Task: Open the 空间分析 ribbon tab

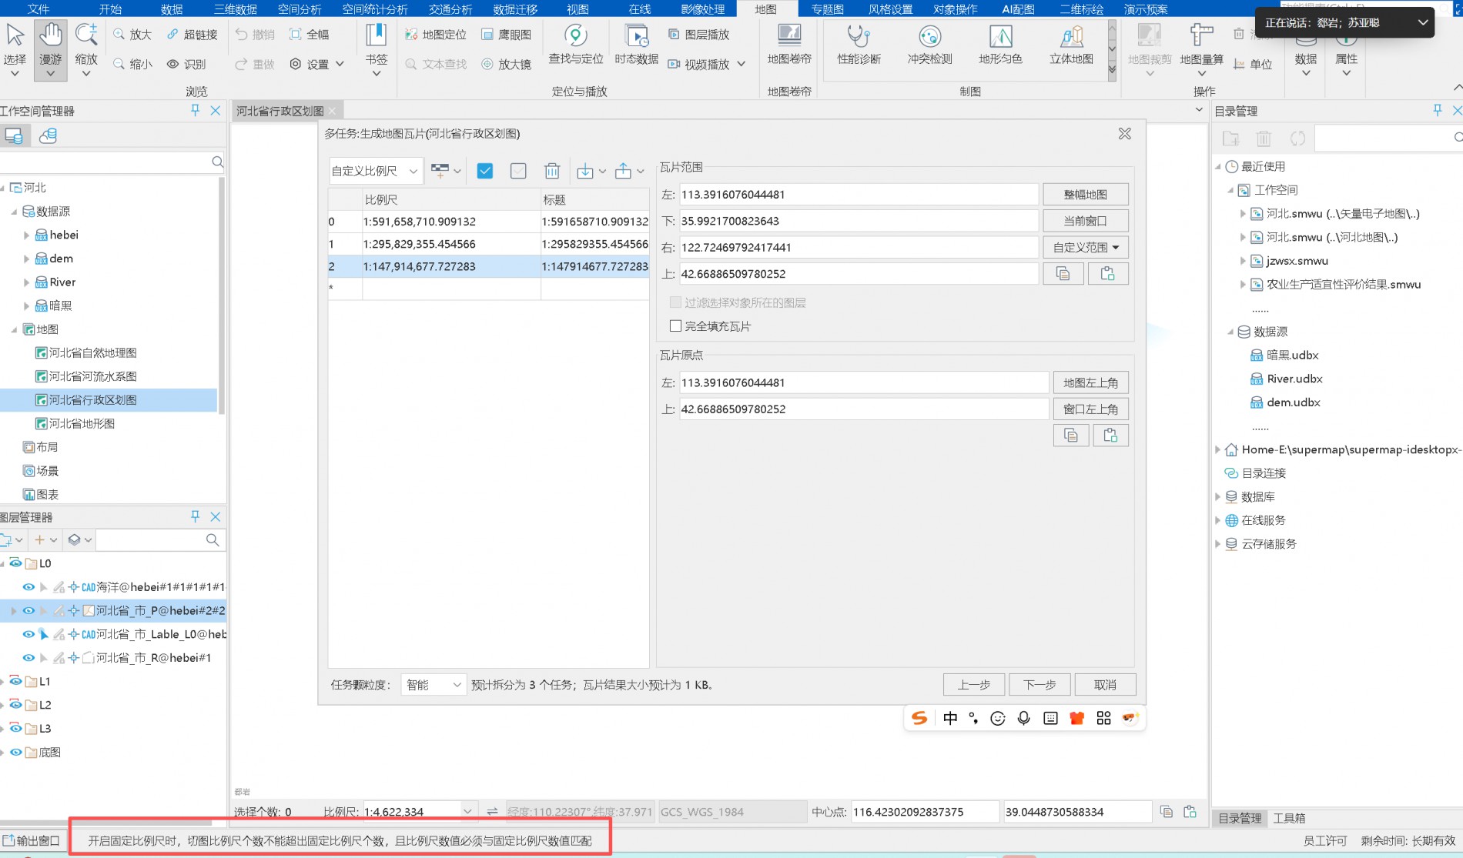Action: pos(300,9)
